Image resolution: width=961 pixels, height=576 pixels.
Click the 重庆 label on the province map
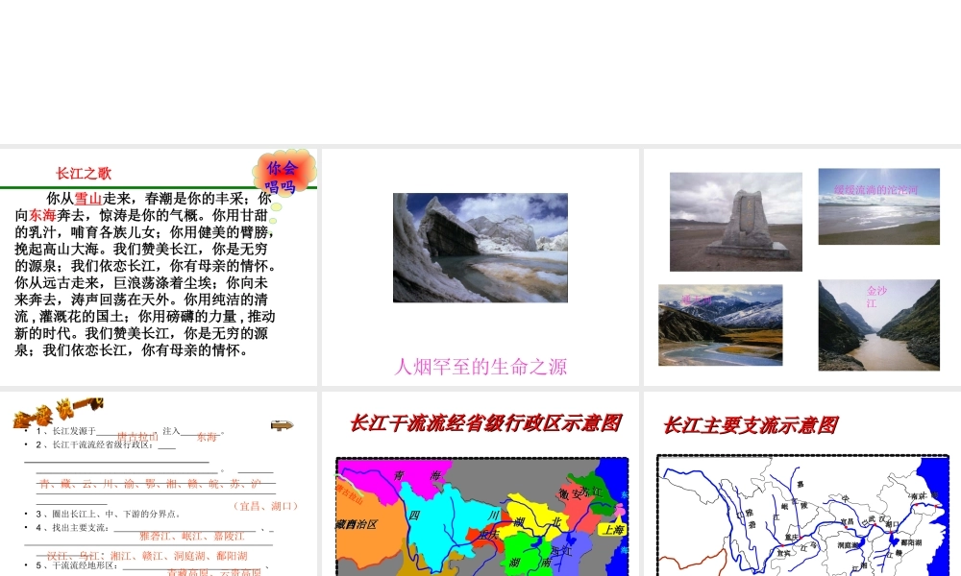(x=488, y=535)
